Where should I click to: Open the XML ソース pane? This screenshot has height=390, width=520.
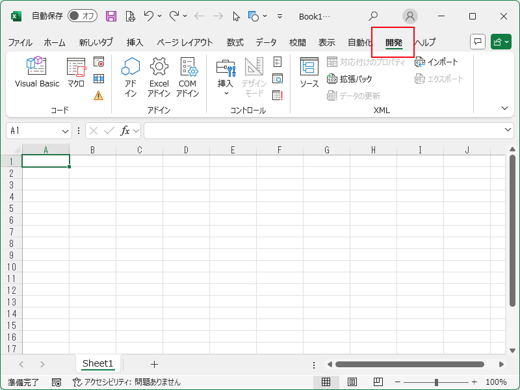[x=309, y=72]
